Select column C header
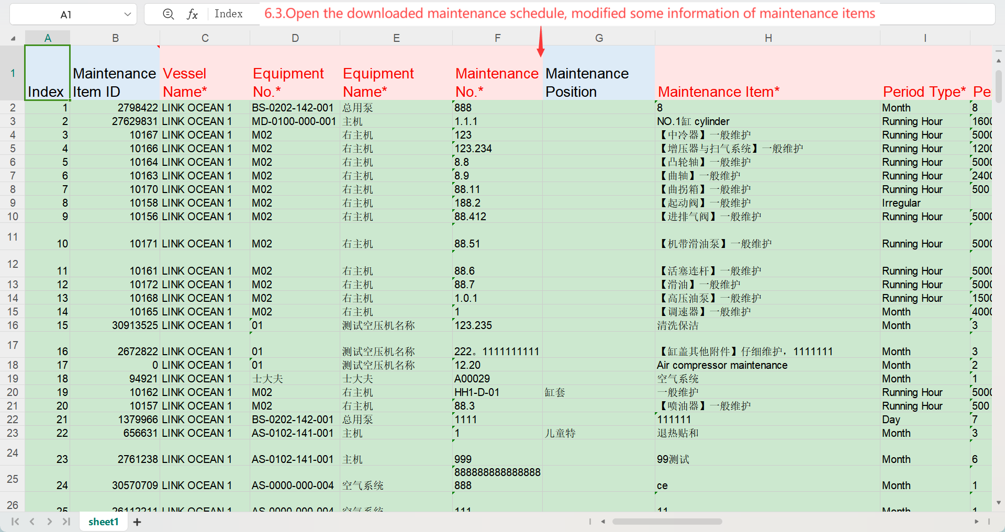 point(205,38)
